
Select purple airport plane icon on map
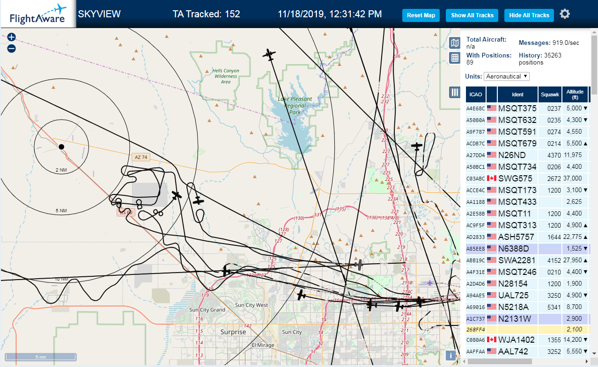coord(430,282)
